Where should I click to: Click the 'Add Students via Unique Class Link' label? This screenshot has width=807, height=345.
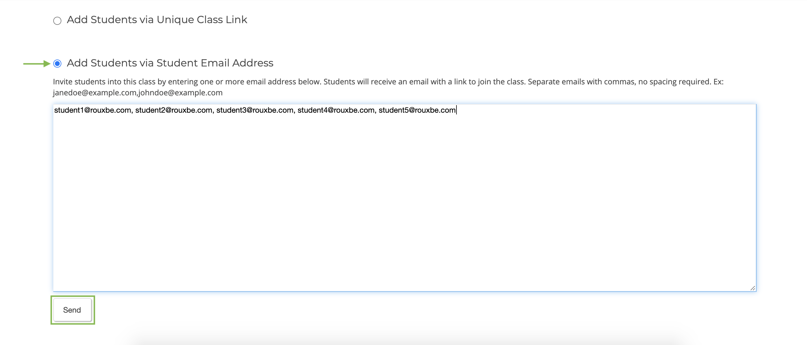click(157, 20)
